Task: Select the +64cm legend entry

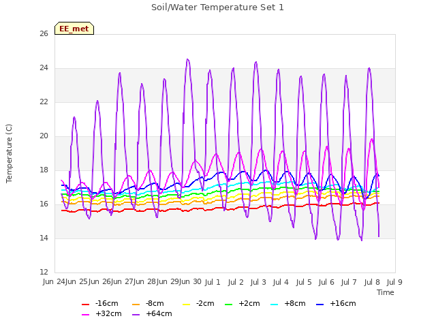Action: click(153, 313)
